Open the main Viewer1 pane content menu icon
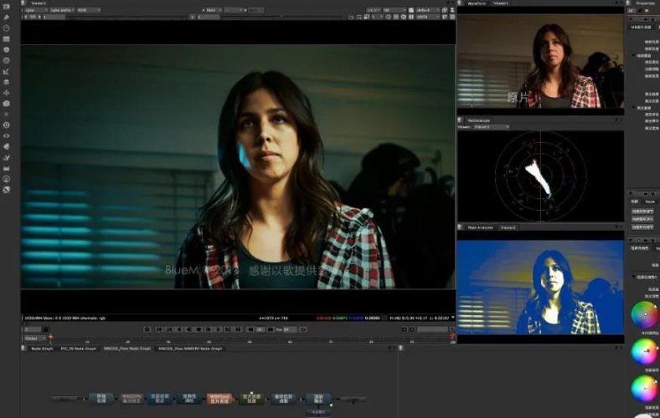Image resolution: width=660 pixels, height=418 pixels. coord(23,3)
